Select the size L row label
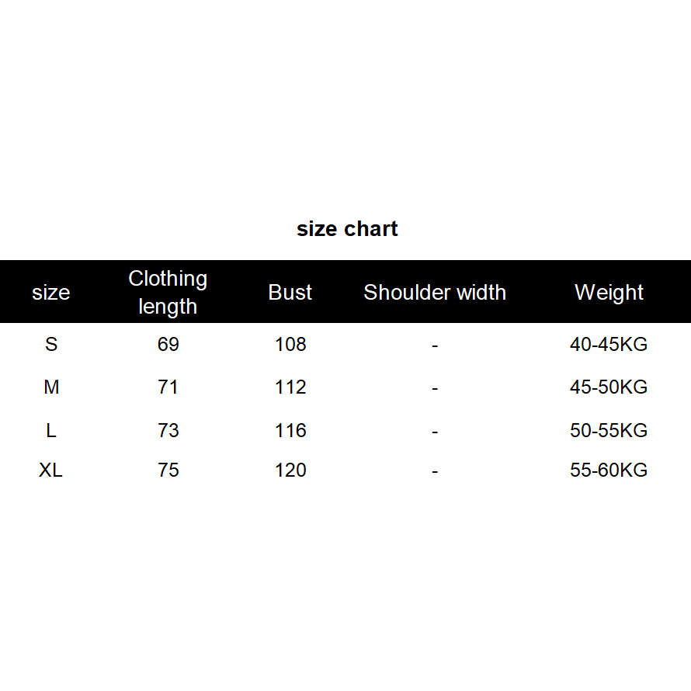 point(51,430)
